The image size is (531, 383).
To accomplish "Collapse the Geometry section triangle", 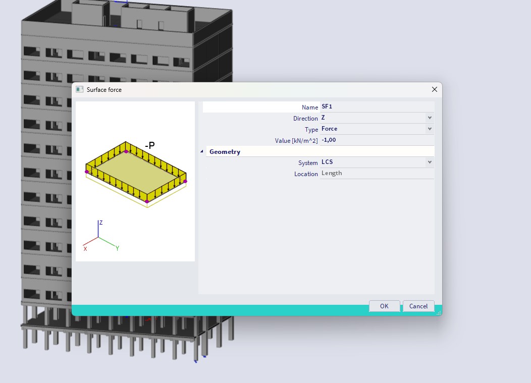I will (x=202, y=151).
